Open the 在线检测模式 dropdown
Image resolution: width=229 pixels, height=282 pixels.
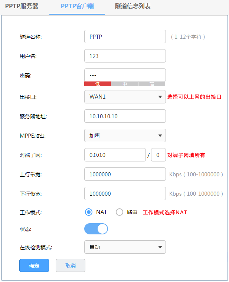pyautogui.click(x=125, y=247)
